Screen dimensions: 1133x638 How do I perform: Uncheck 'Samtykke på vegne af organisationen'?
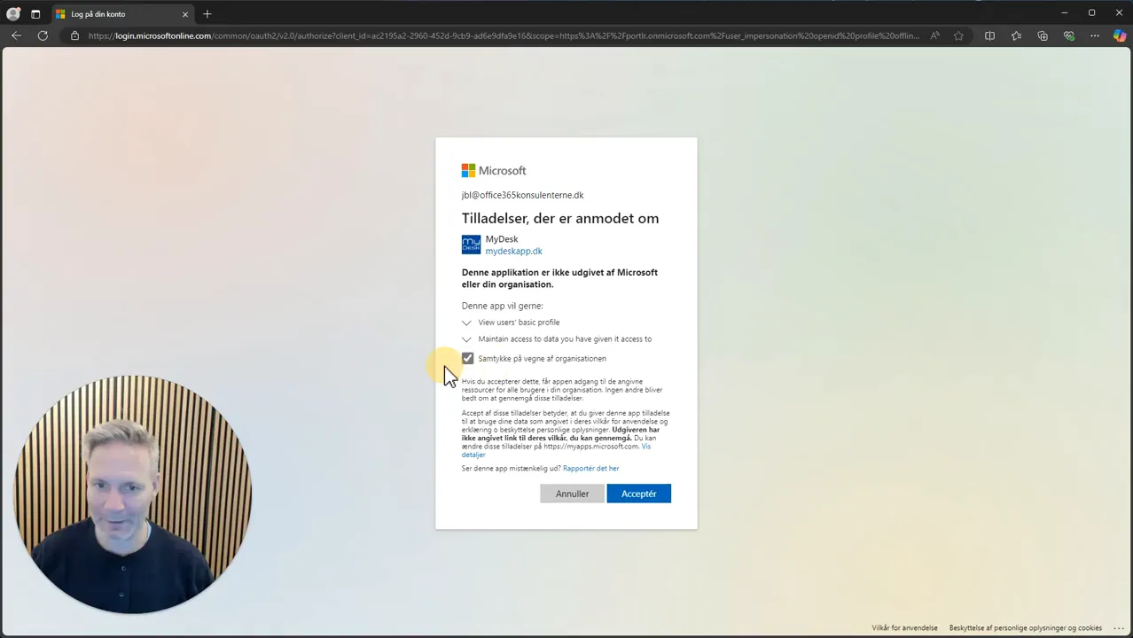[x=468, y=358]
